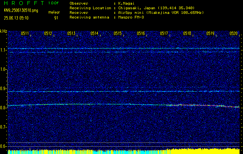Click the meteor count value 91
This screenshot has width=243, height=154.
pyautogui.click(x=56, y=18)
